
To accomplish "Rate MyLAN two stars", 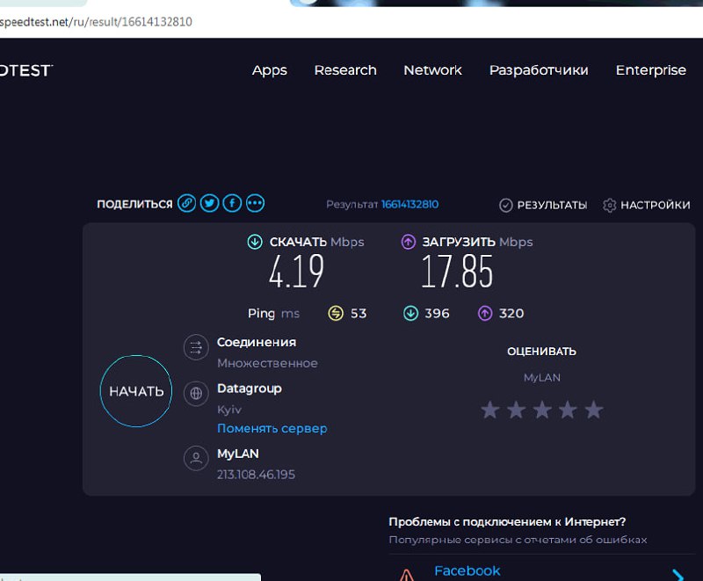I will (x=516, y=410).
